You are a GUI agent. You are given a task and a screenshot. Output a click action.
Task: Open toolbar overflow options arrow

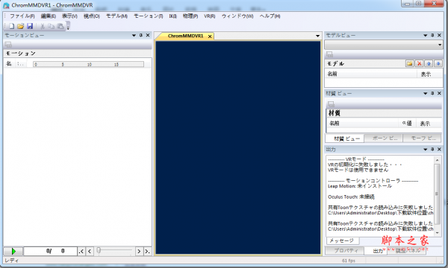(68, 27)
